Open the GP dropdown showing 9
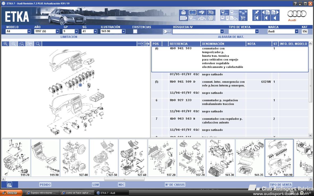 point(76,31)
